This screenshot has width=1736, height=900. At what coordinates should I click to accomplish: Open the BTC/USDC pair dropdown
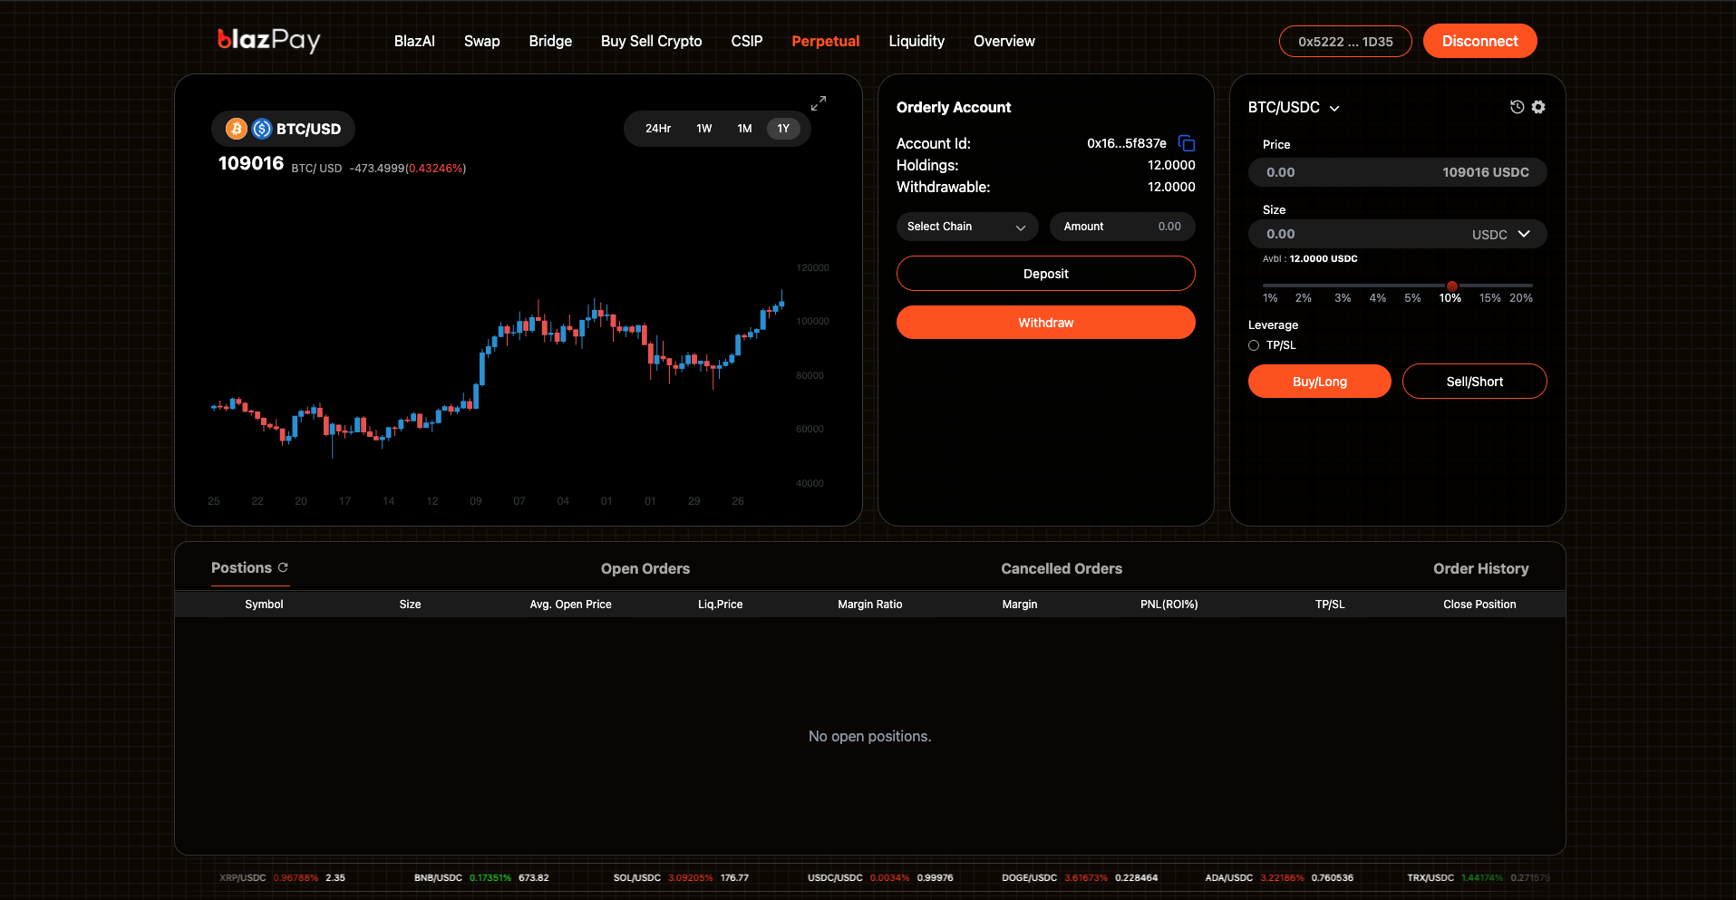(1294, 107)
